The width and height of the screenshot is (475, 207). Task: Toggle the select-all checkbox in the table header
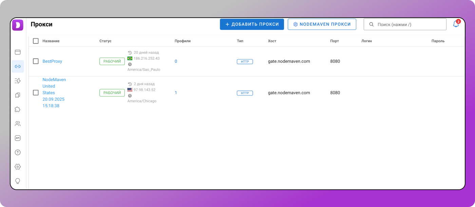coord(36,41)
